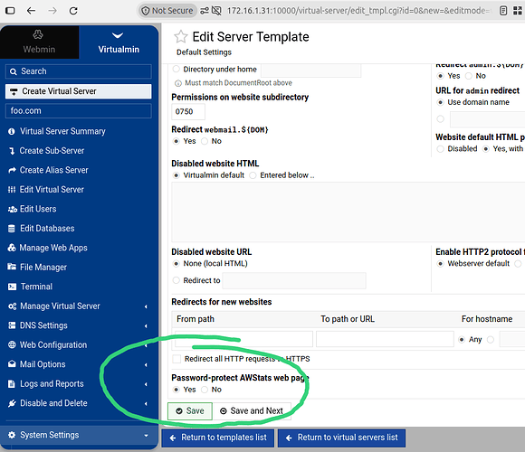Expand Disable and Delete submenu arrow

[x=146, y=404]
